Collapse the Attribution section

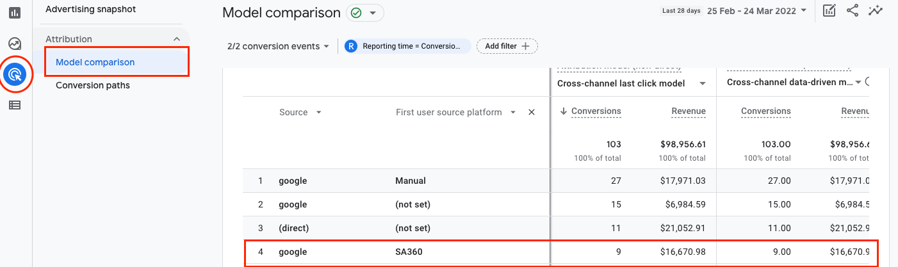click(177, 39)
